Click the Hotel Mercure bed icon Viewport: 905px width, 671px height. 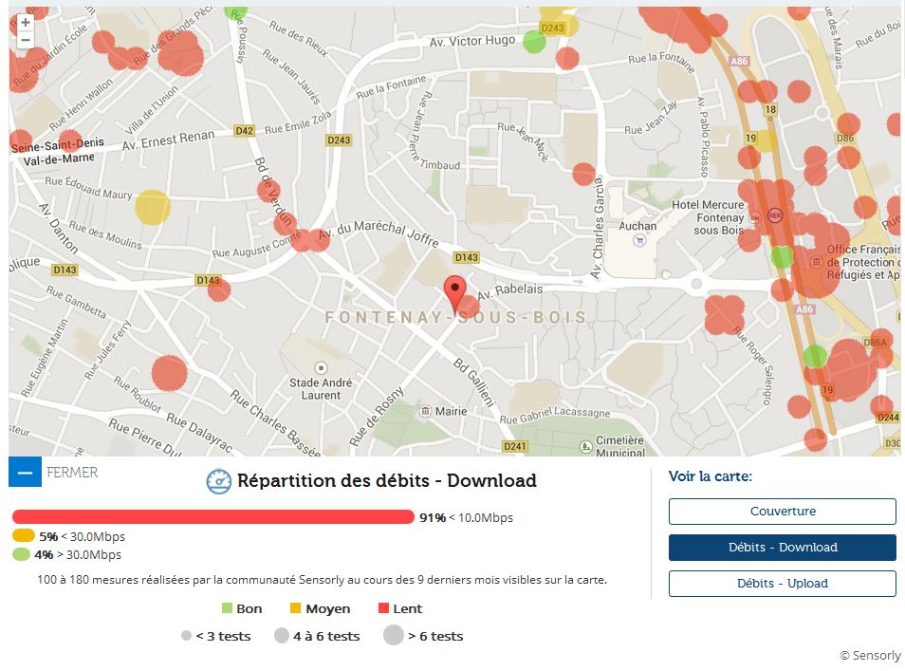click(x=754, y=216)
